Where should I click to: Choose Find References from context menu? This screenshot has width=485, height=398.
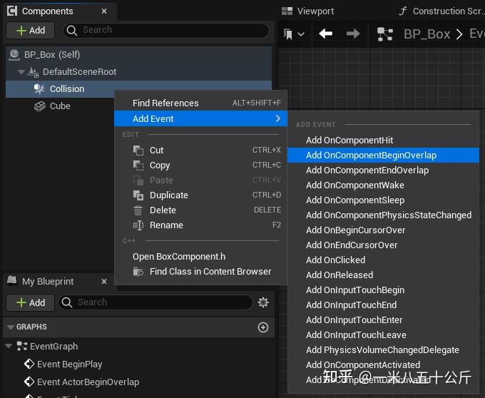[165, 103]
